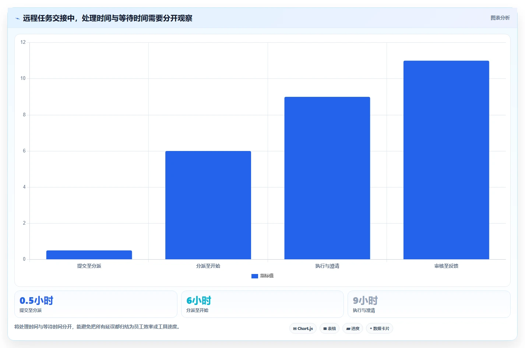Click the 执行与澄清 bar in chart
525x348 pixels.
pos(327,178)
